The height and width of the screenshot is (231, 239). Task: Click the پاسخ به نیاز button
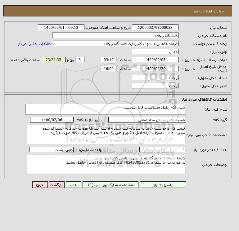coord(163,185)
